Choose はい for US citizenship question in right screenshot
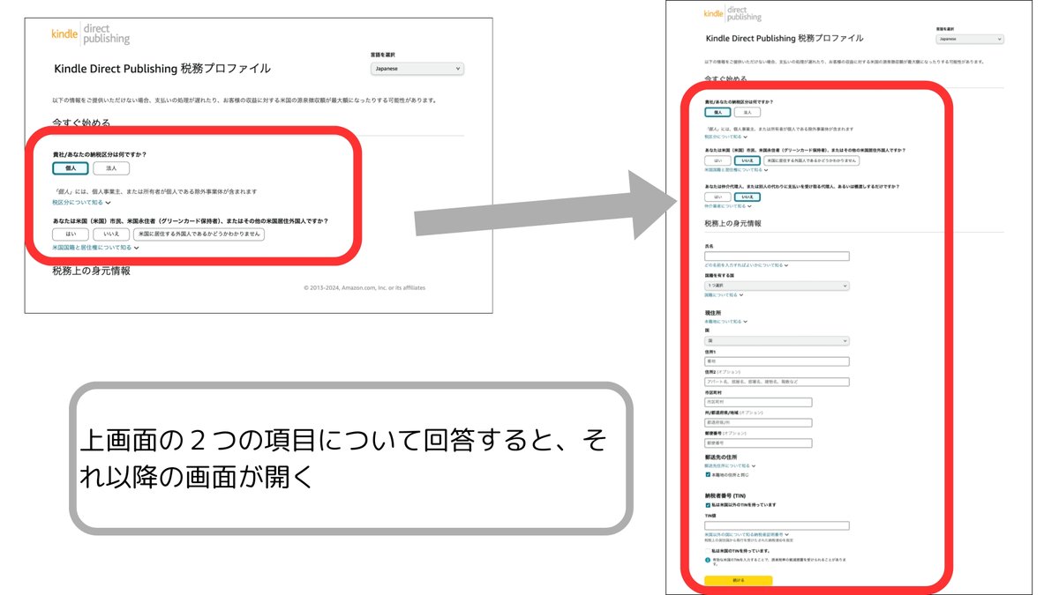This screenshot has height=595, width=1059. tap(717, 160)
